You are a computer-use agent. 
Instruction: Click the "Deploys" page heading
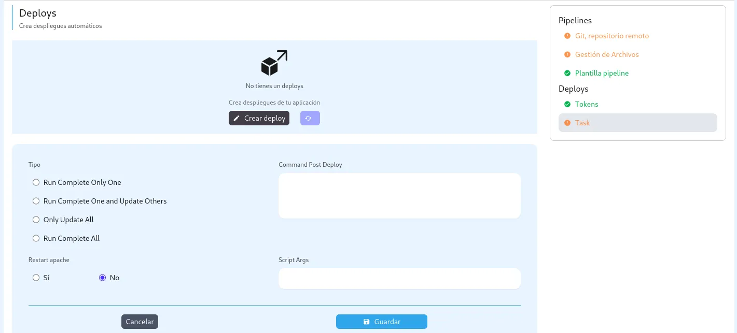38,13
